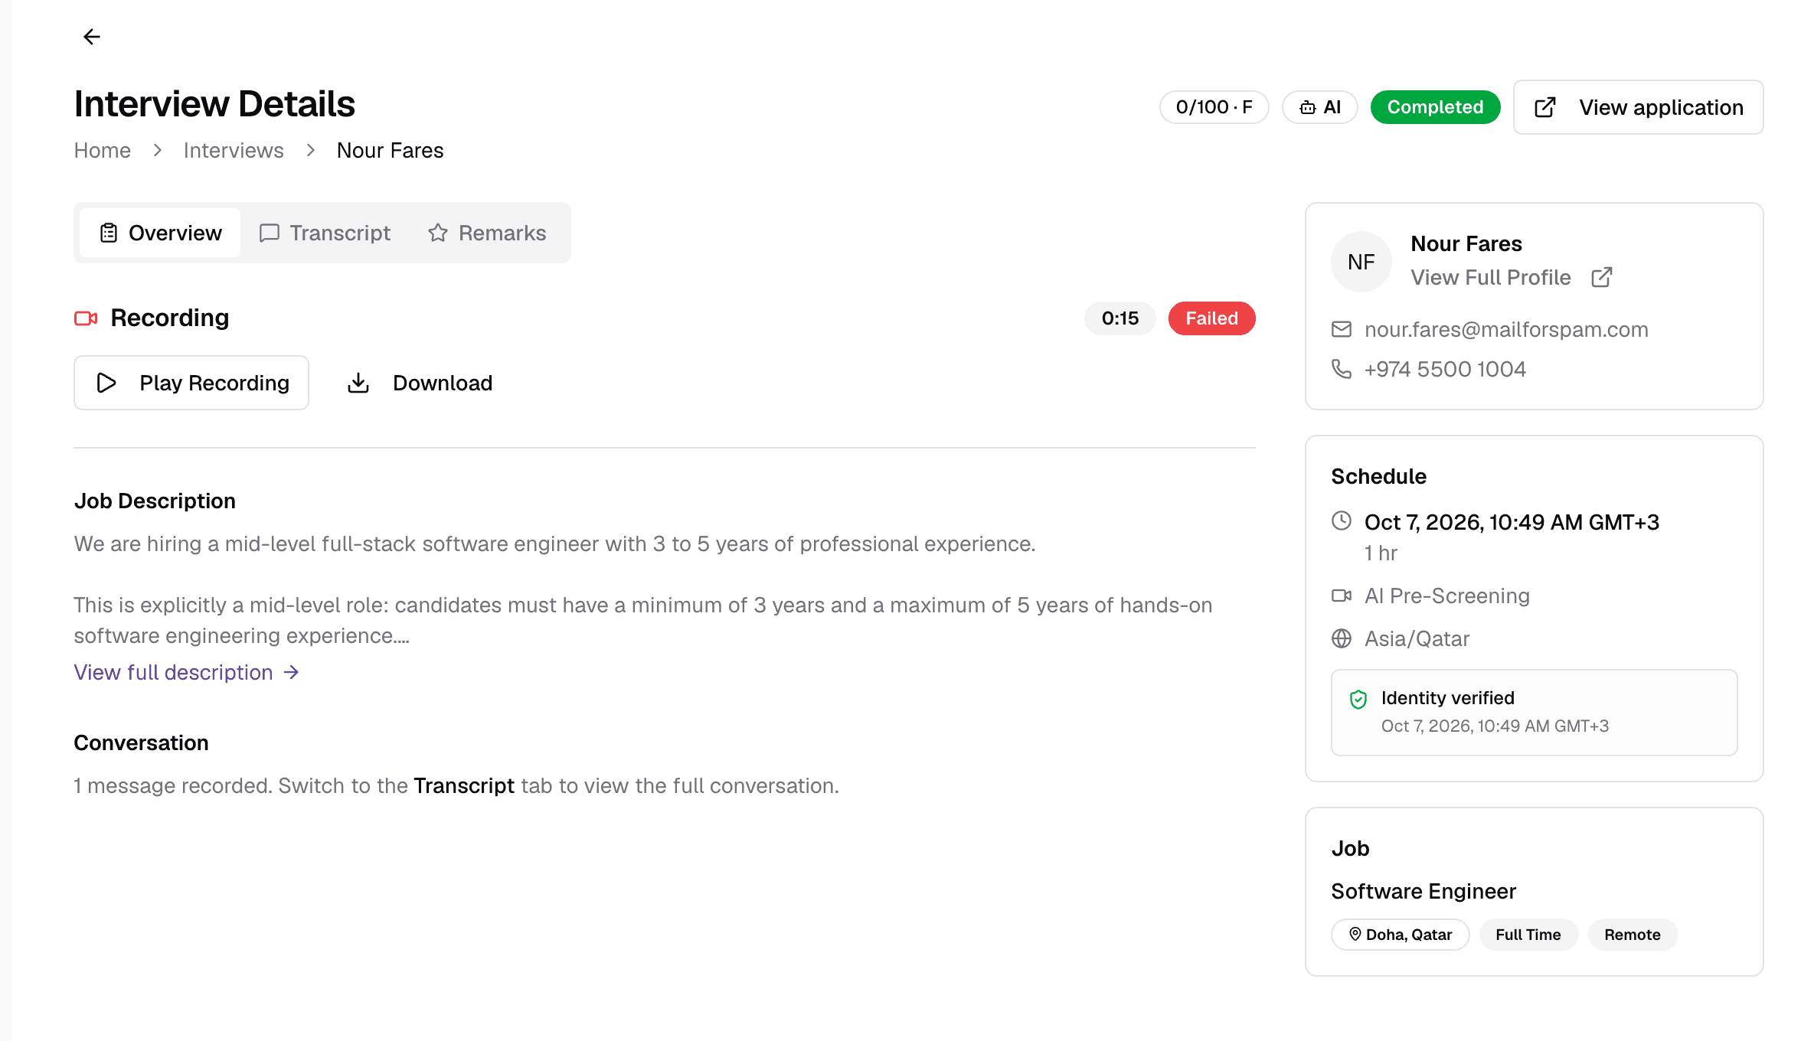This screenshot has height=1041, width=1801.
Task: Click the bold Transcript word in Conversation
Action: click(464, 785)
